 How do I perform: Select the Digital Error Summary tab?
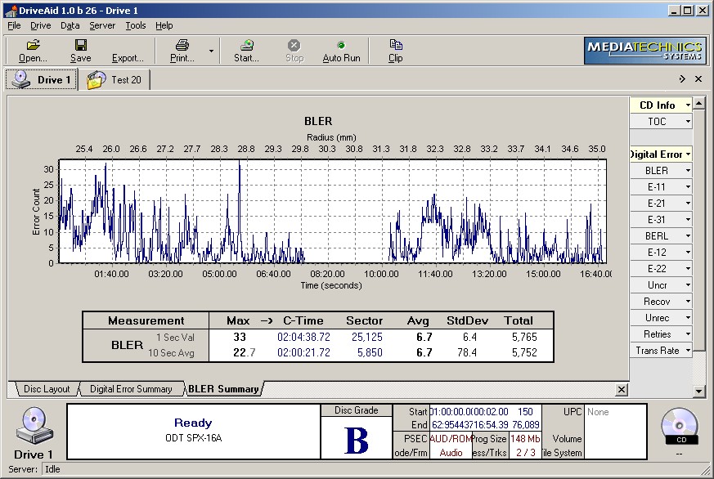131,389
